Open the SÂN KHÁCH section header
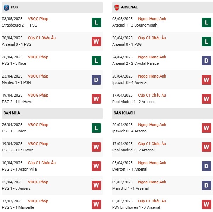This screenshot has width=213, height=212. 163,113
